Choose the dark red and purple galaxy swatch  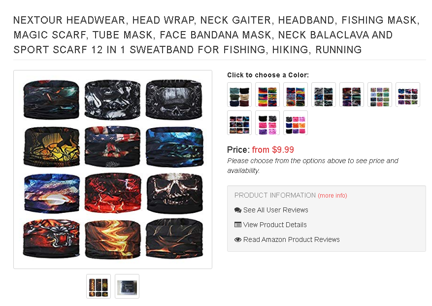[352, 95]
